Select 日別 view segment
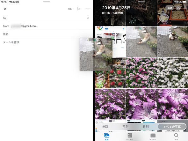 click(x=146, y=127)
